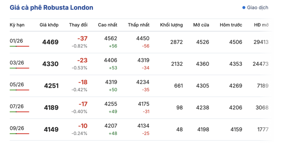285x148 pixels.
Task: Click the -10 change value for 09/26
Action: point(83,126)
